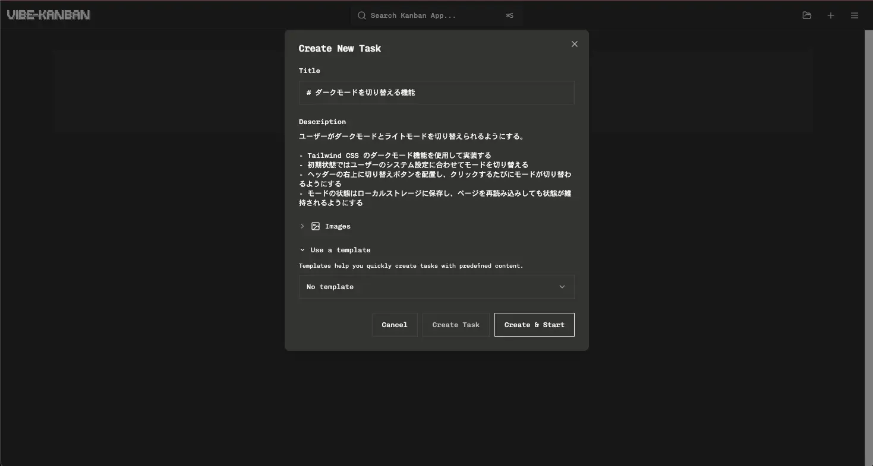Open the projects folder icon in header
The width and height of the screenshot is (873, 466).
click(x=806, y=15)
